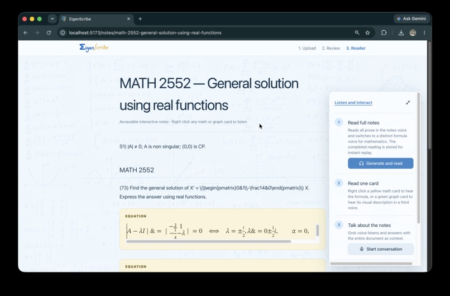Screen dimensions: 450x296
Task: Click the Listen and interact link
Action: coord(353,103)
